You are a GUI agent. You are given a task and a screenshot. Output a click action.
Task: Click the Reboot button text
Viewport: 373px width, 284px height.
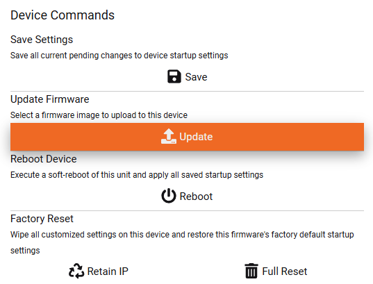[196, 197]
